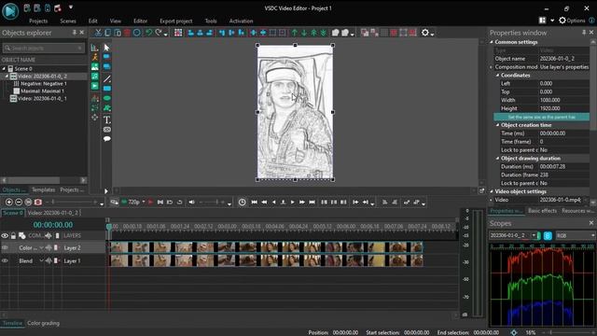
Task: Toggle Layer 2 audio waveform icon
Action: (x=49, y=247)
